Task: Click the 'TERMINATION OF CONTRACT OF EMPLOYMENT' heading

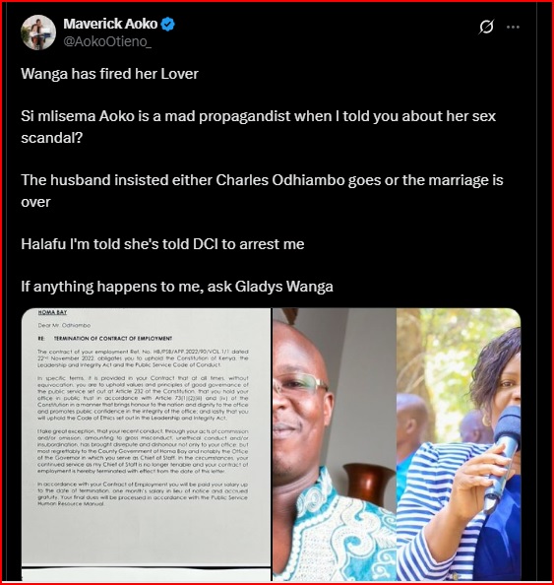Action: click(113, 339)
